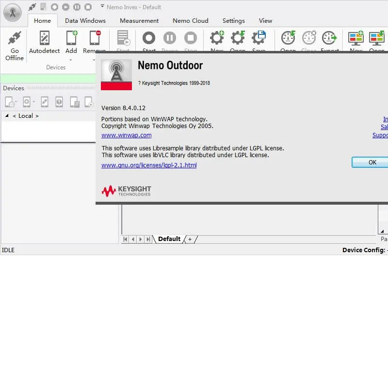Click the large Pause icon in the ribbon
This screenshot has height=388, width=388.
[170, 38]
